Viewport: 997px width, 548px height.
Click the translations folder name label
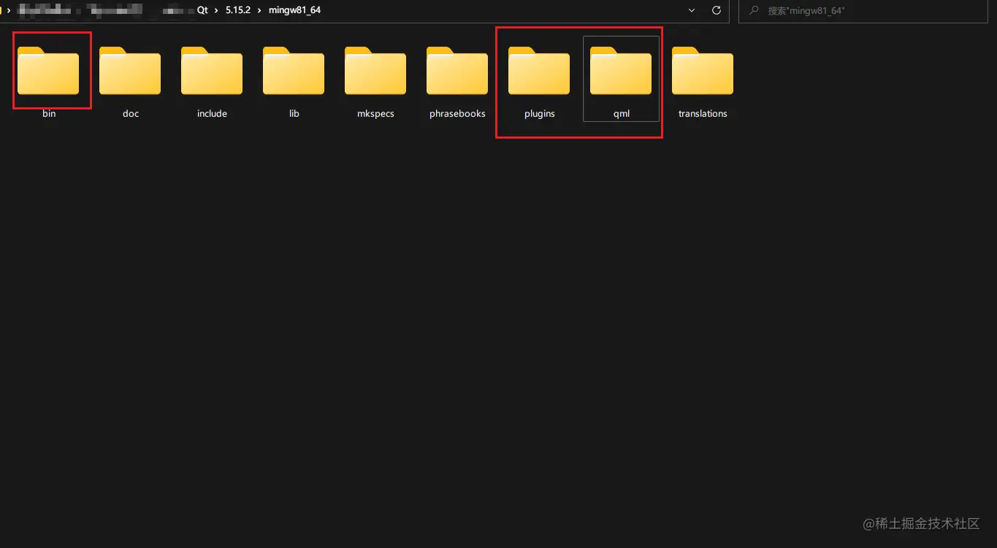click(x=703, y=114)
